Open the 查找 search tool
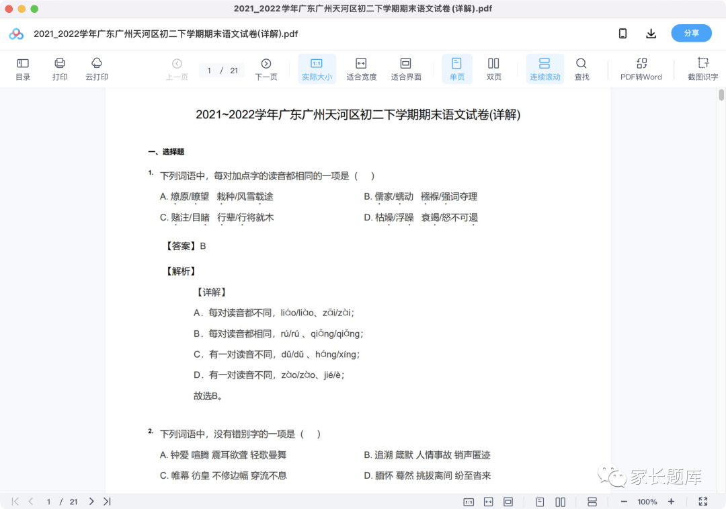The height and width of the screenshot is (509, 726). point(581,69)
